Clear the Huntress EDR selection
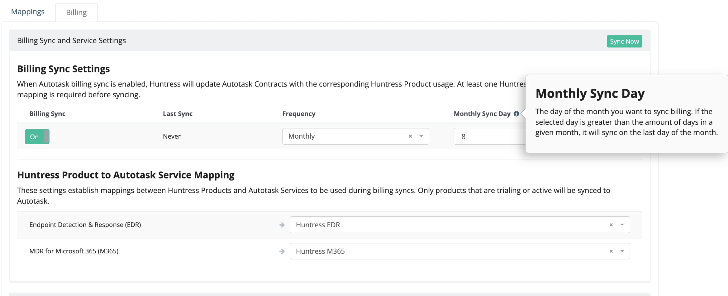The image size is (728, 296). pyautogui.click(x=611, y=225)
